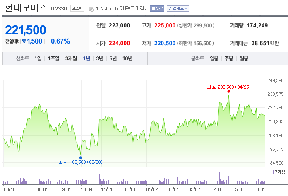This screenshot has width=288, height=196.
Task: Click the stock code 012330
Action: (58, 9)
